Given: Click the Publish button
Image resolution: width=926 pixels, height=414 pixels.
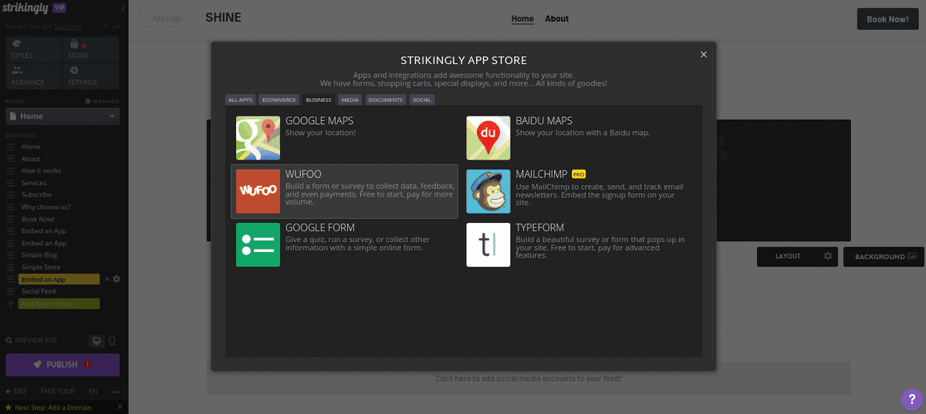Looking at the screenshot, I should point(63,365).
